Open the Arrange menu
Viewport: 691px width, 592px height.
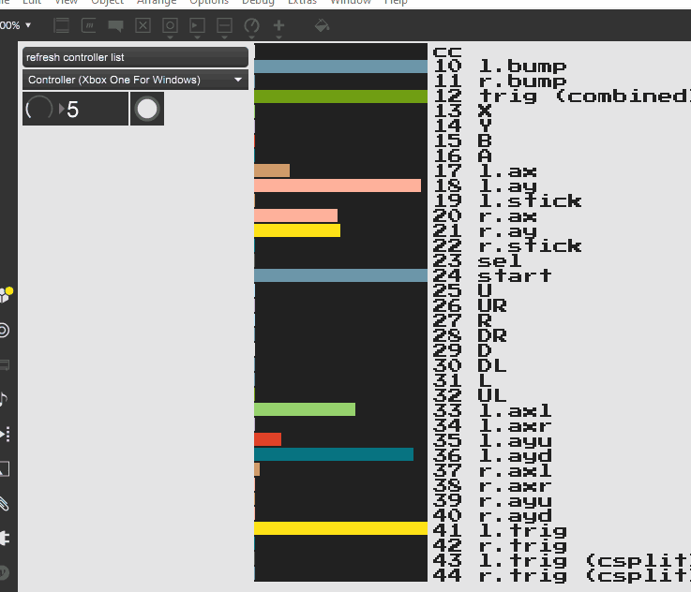[x=156, y=3]
